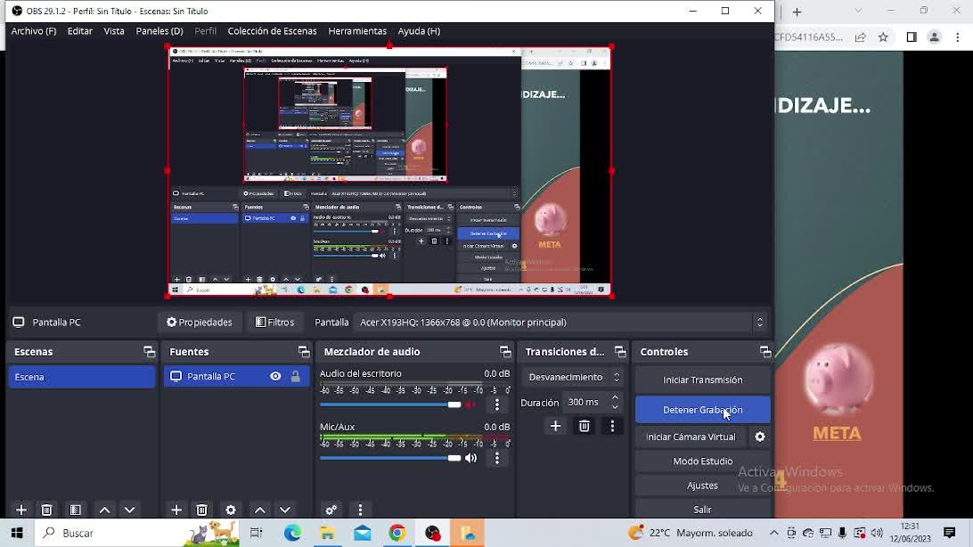Open source properties gear in Fuentes panel
Image resolution: width=973 pixels, height=547 pixels.
tap(231, 510)
